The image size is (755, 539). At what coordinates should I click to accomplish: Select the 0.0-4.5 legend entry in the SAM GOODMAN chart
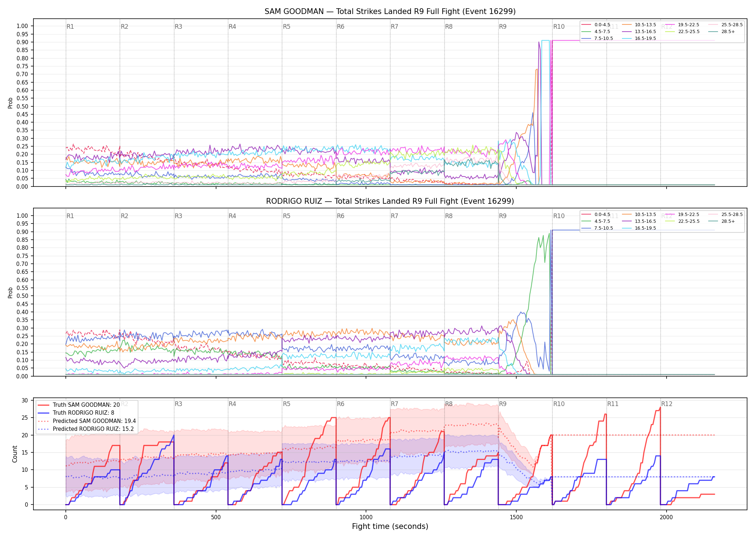[x=596, y=25]
